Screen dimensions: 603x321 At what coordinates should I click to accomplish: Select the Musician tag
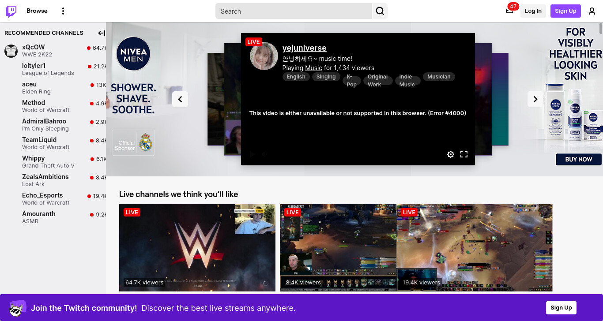tap(439, 77)
